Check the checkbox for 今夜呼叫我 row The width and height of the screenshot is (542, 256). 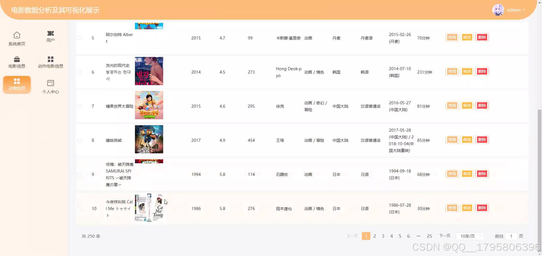(x=80, y=208)
